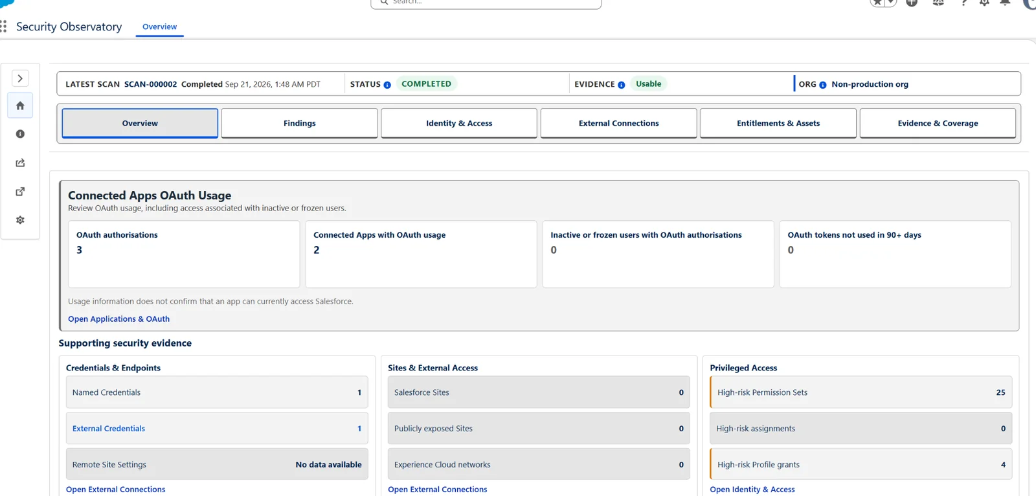Switch to the Entitlements & Assets tab
Image resolution: width=1036 pixels, height=496 pixels.
click(x=778, y=123)
